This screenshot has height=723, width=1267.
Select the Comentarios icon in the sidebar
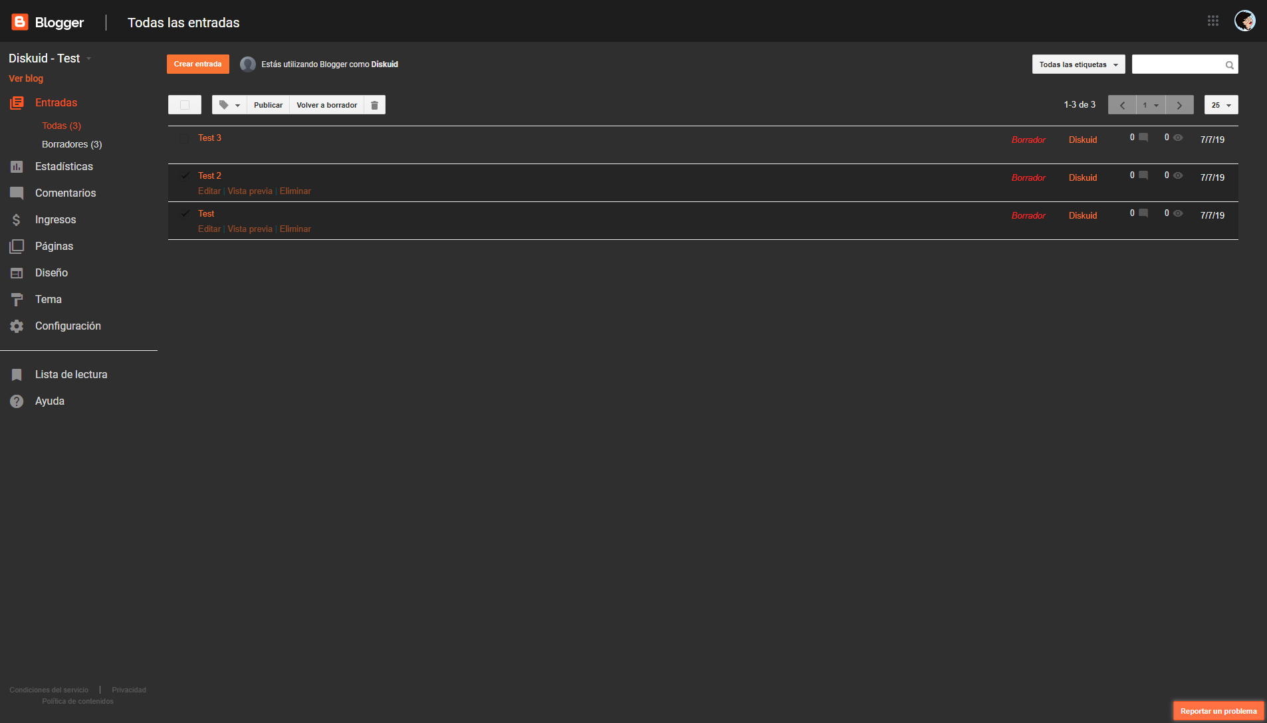point(16,193)
